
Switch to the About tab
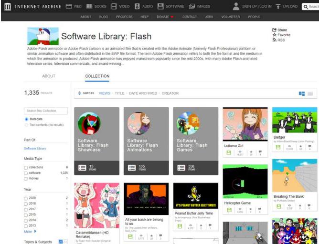click(49, 76)
